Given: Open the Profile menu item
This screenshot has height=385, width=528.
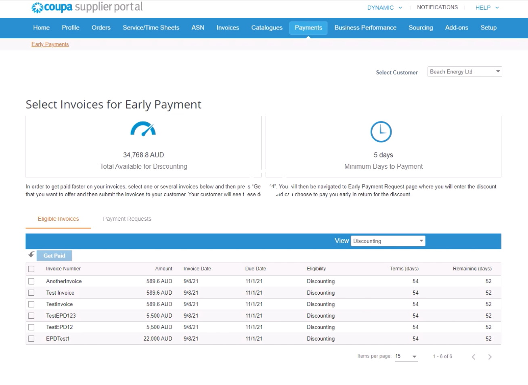Looking at the screenshot, I should point(71,28).
